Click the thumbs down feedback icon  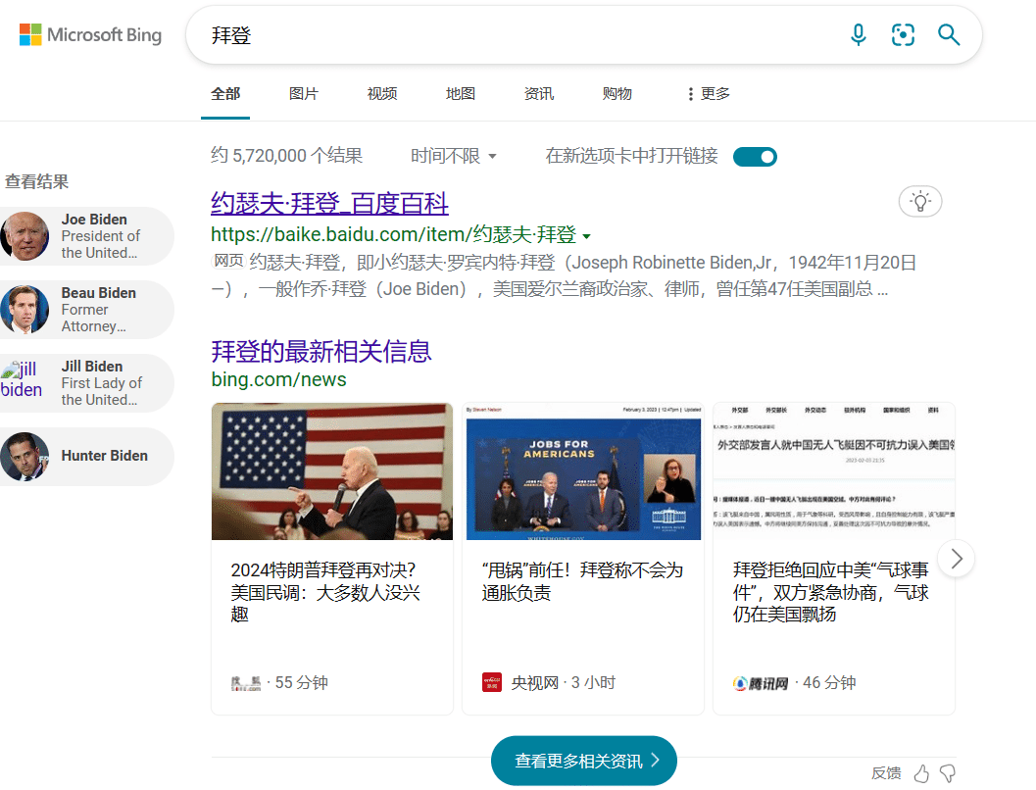tap(948, 772)
